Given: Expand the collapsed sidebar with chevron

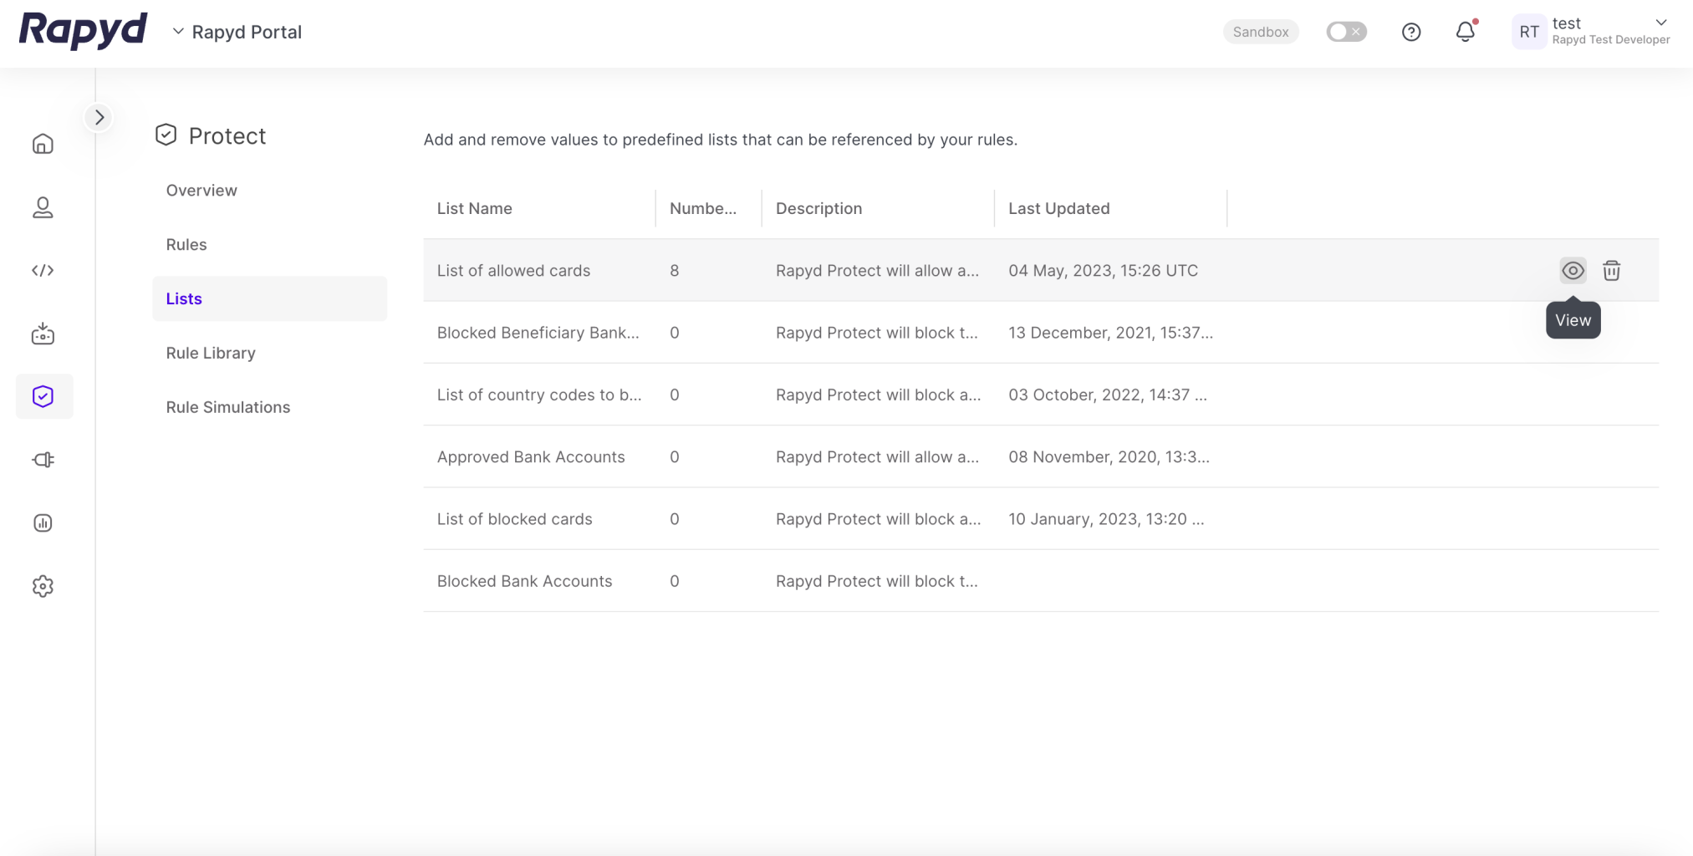Looking at the screenshot, I should point(99,117).
